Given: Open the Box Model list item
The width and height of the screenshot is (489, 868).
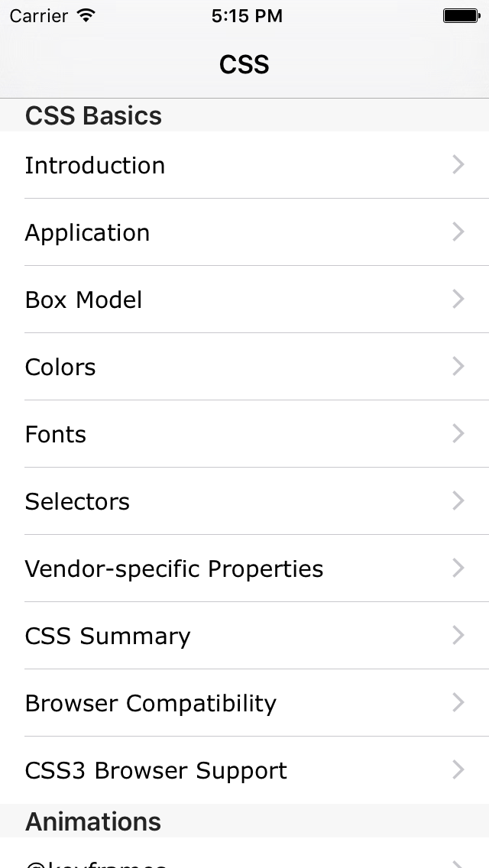Looking at the screenshot, I should 244,299.
